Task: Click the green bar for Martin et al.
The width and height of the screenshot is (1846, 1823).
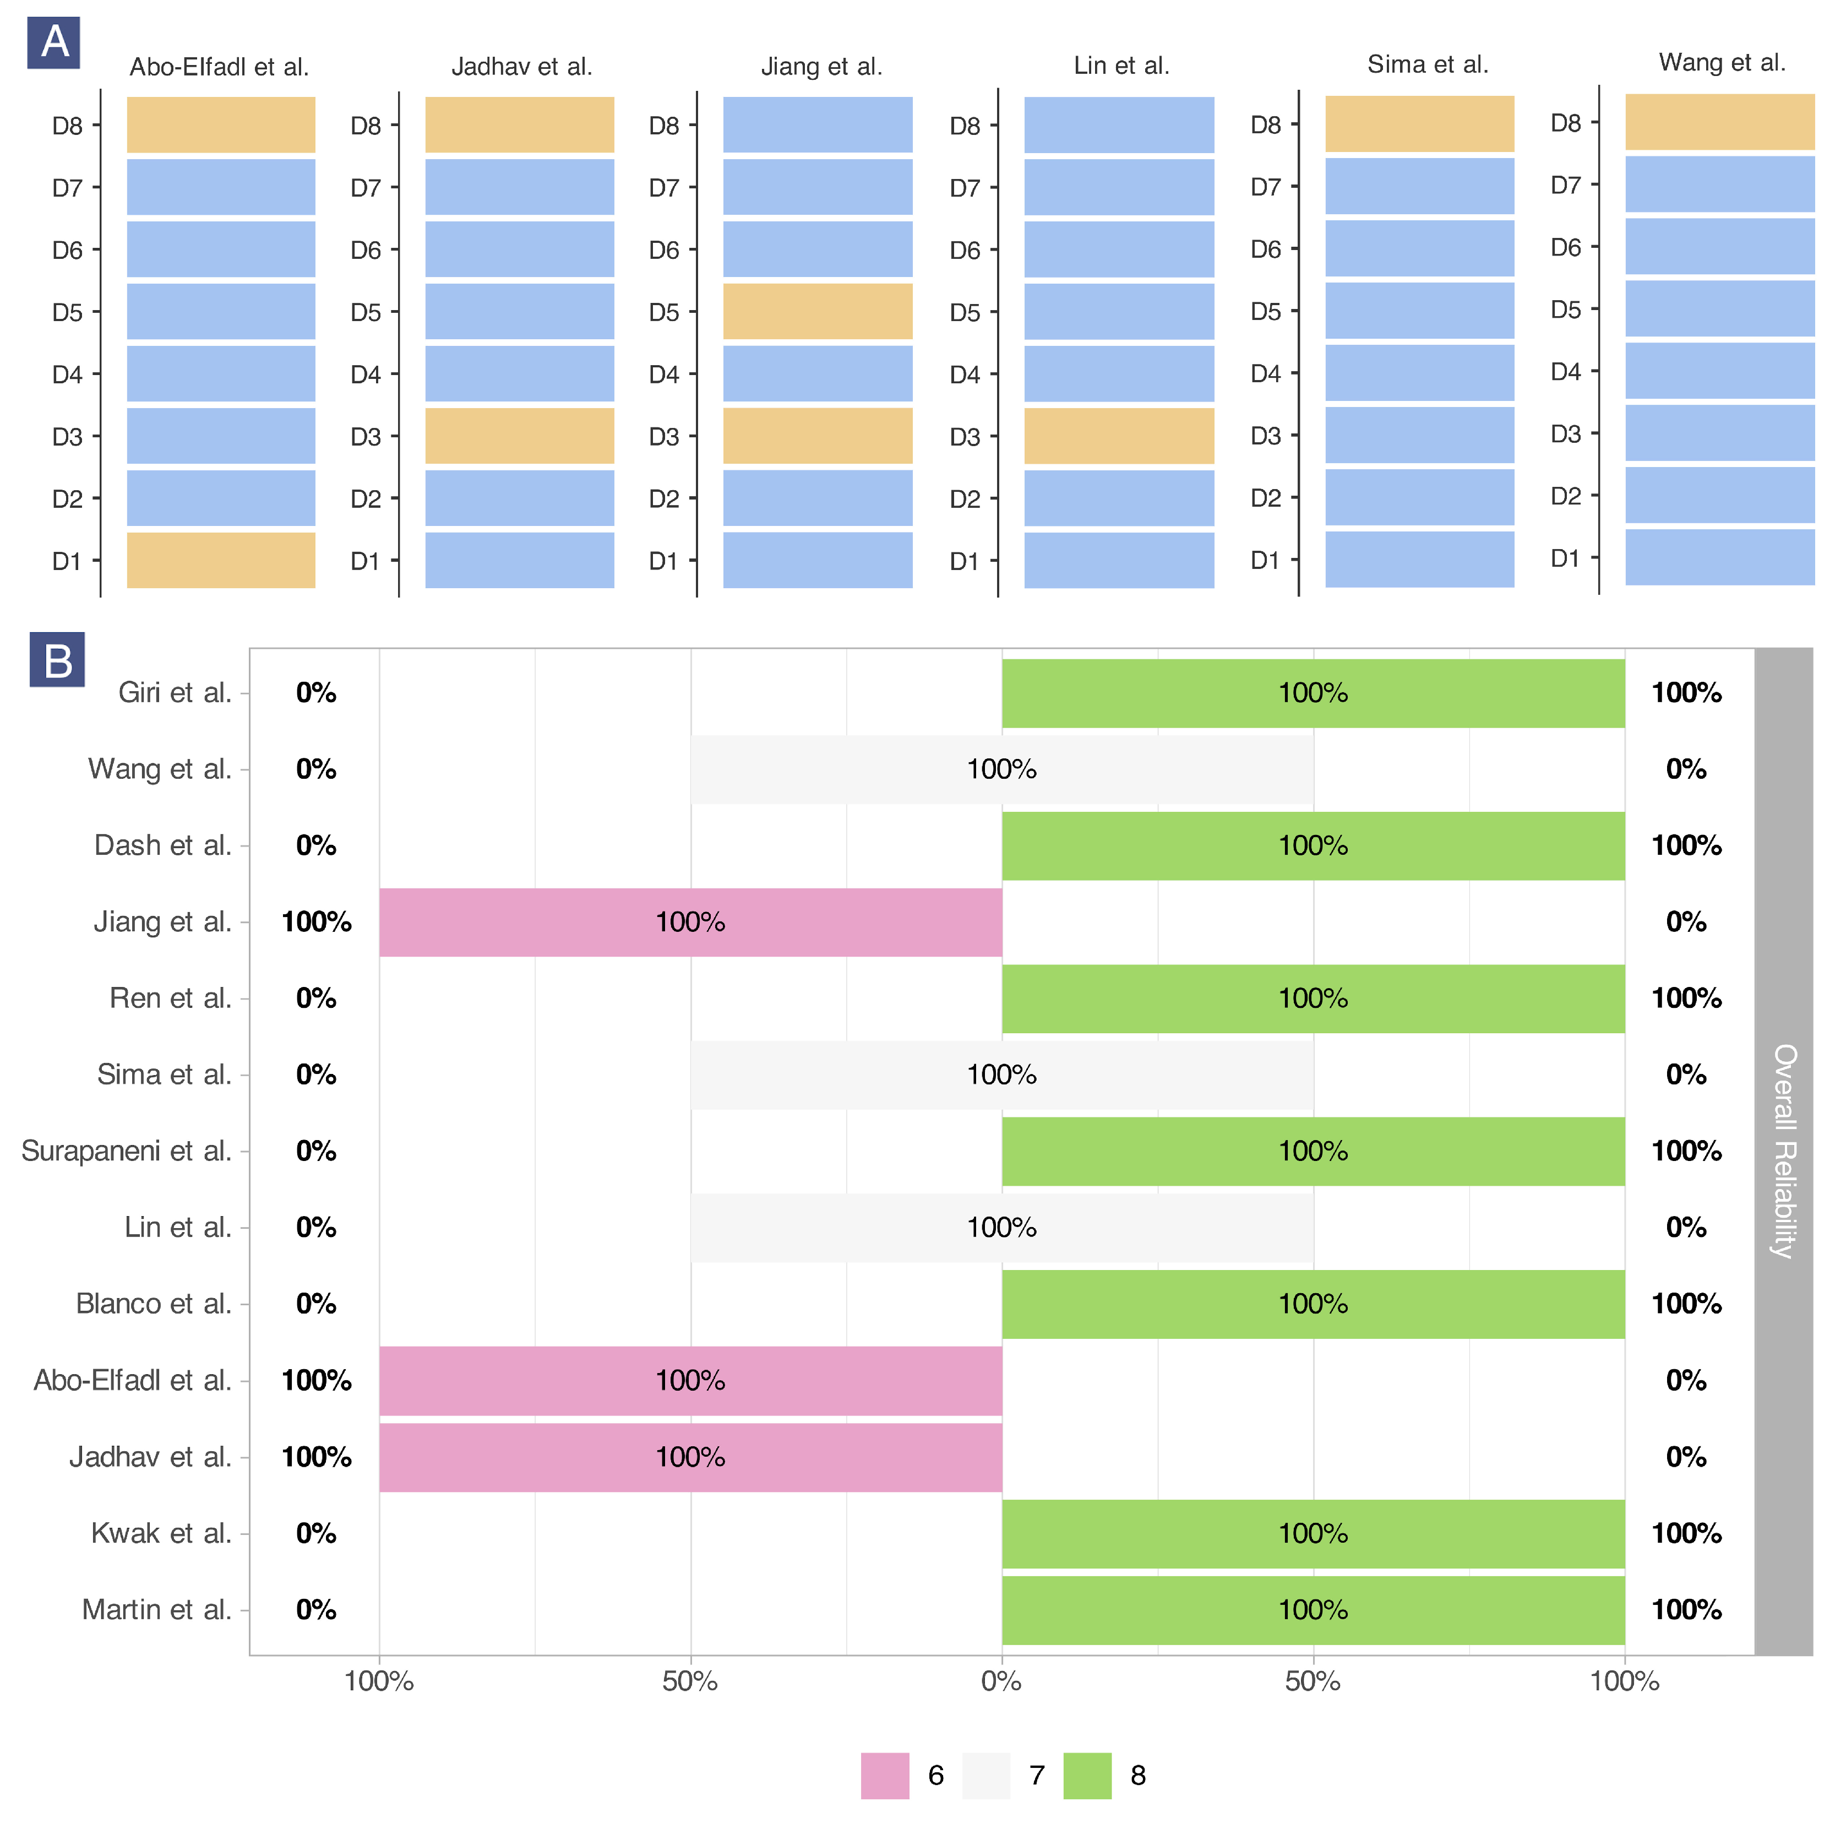Action: (1313, 1610)
